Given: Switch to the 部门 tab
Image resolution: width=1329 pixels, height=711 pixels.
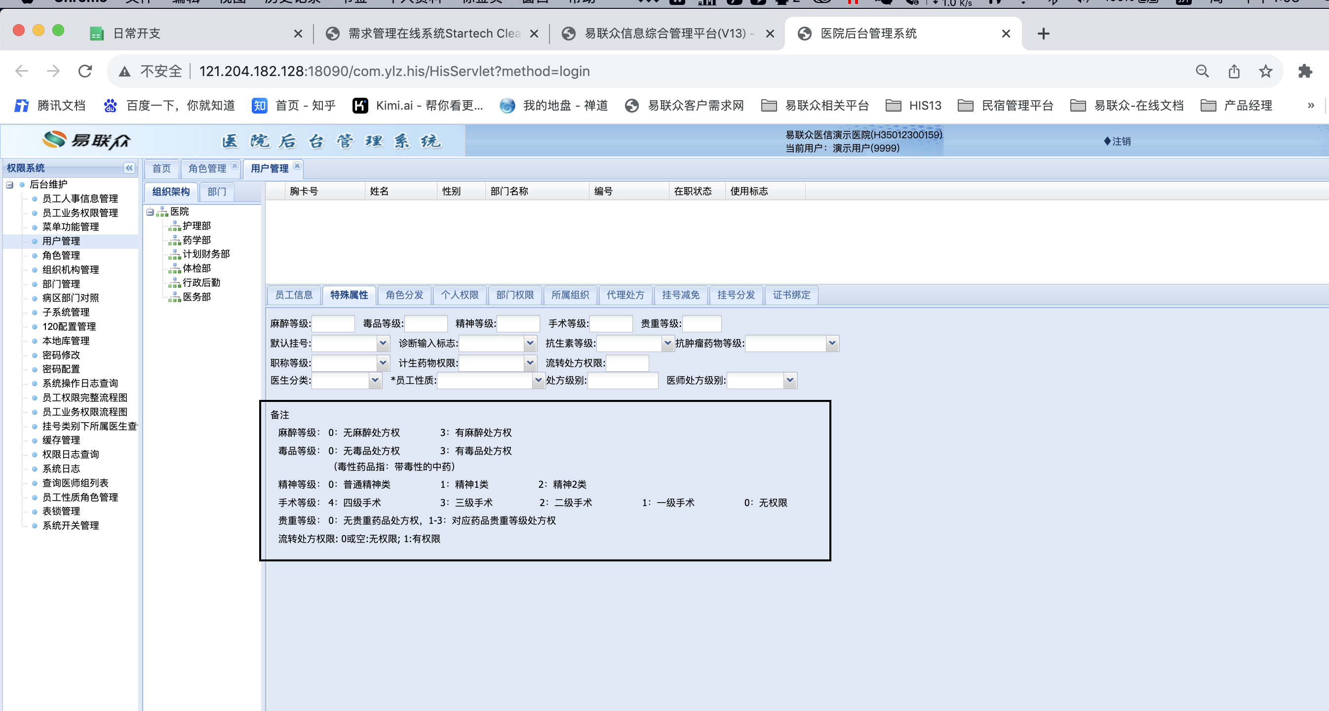Looking at the screenshot, I should [217, 192].
